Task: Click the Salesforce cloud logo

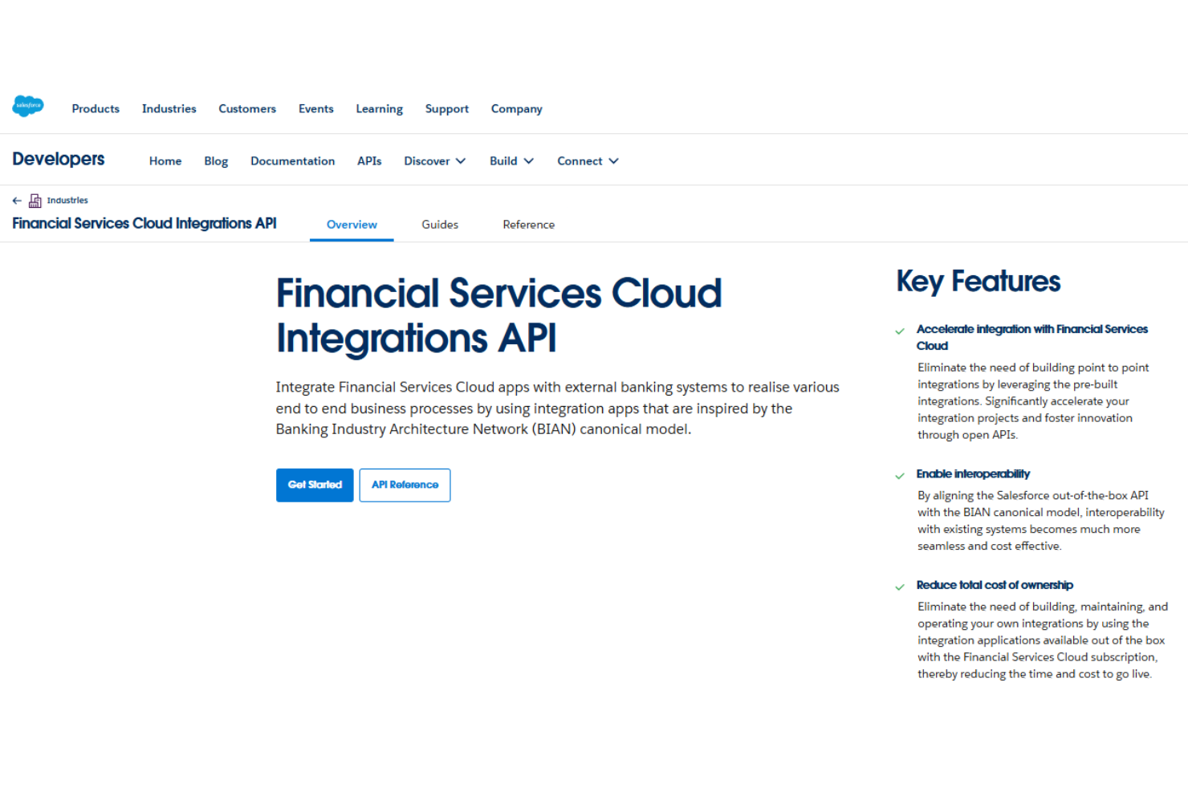Action: [x=27, y=106]
